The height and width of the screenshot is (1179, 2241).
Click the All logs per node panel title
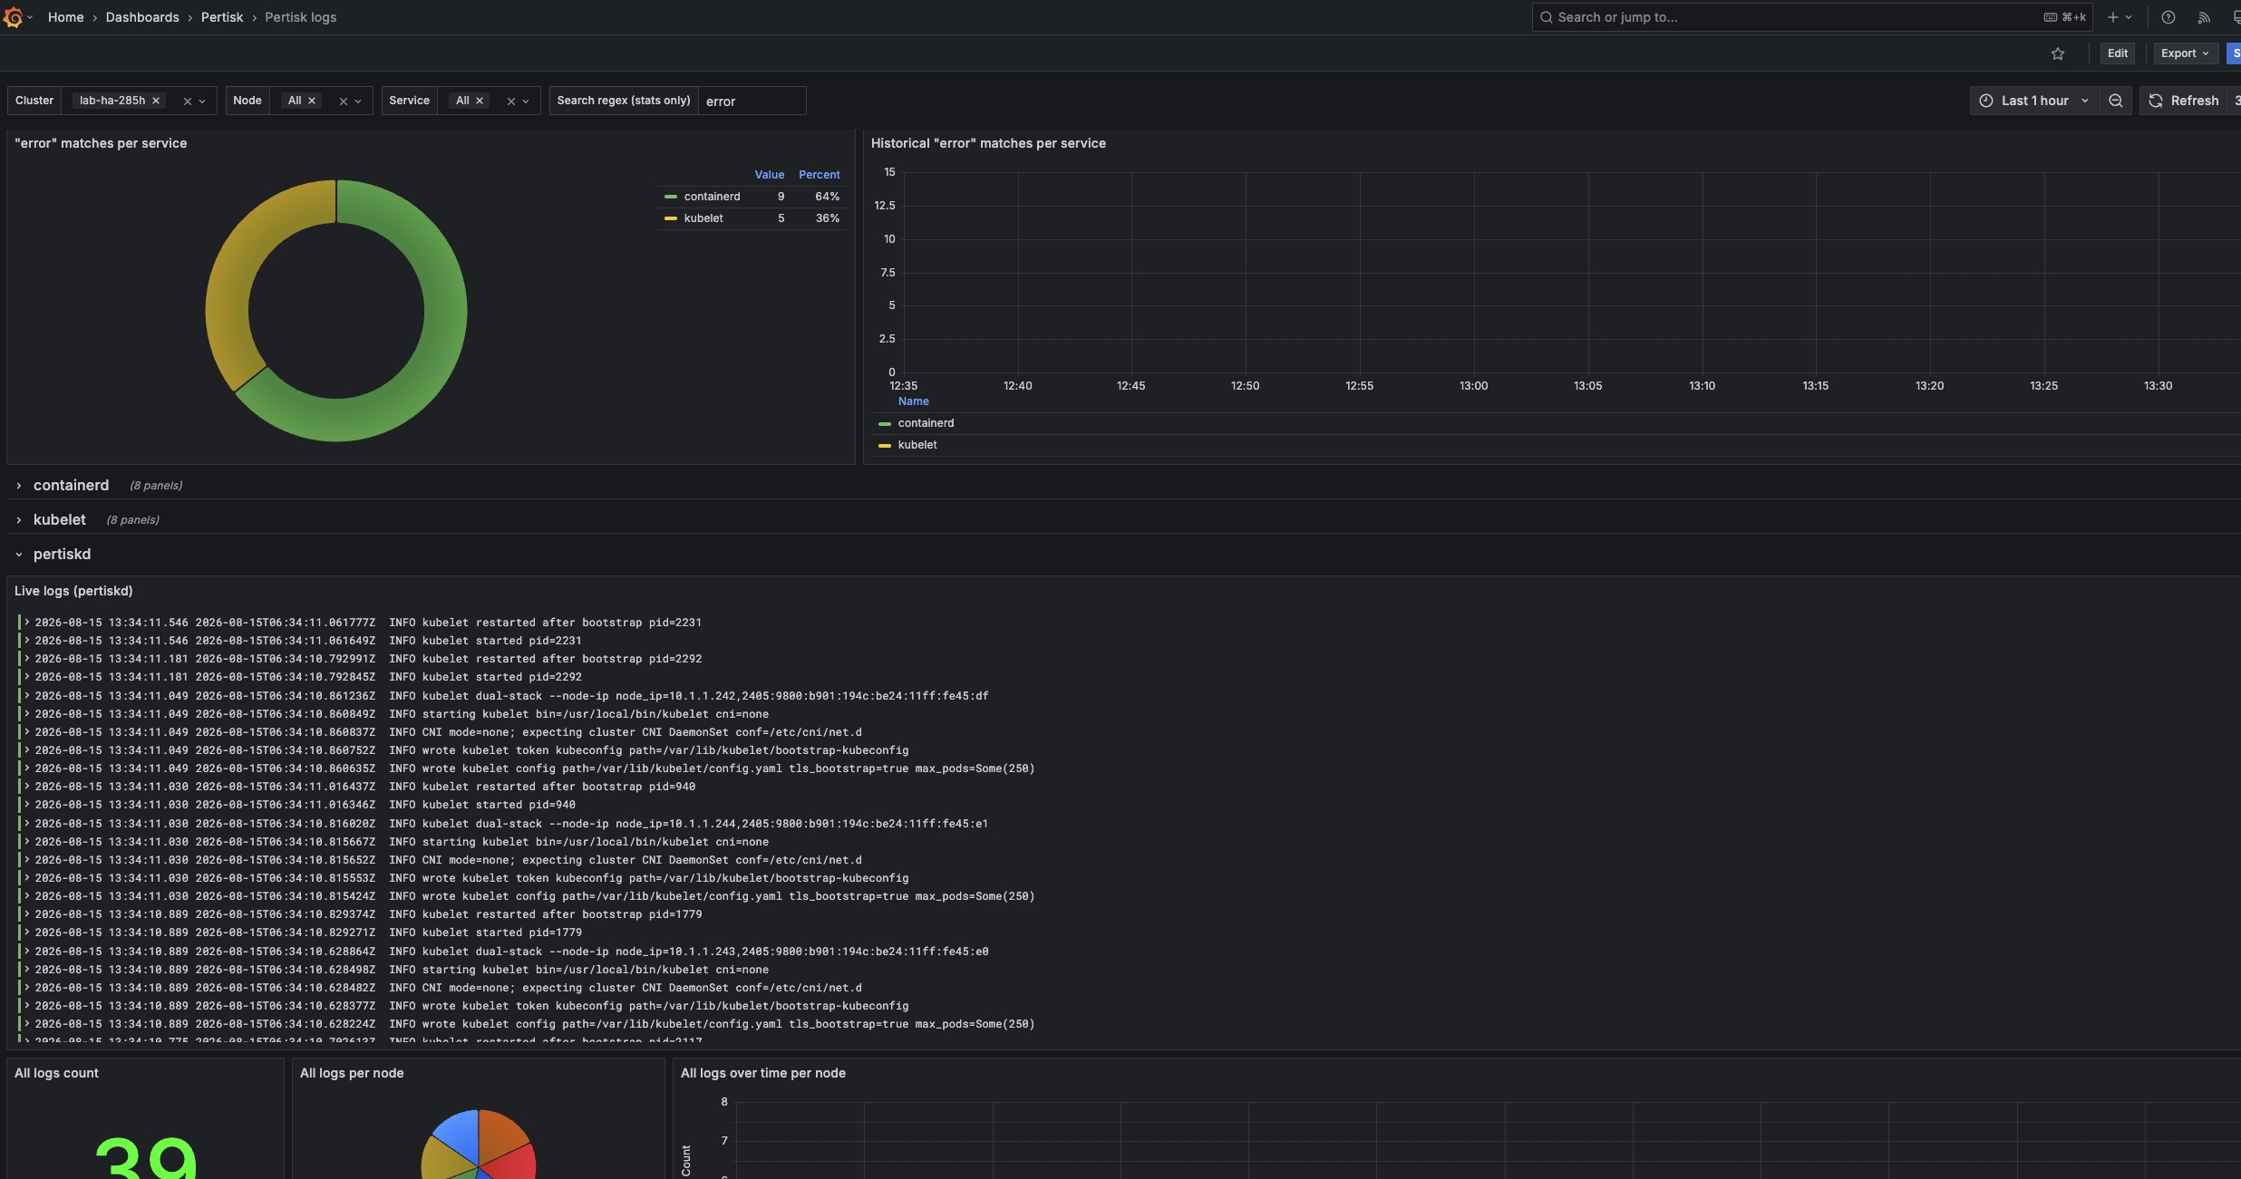(x=352, y=1073)
